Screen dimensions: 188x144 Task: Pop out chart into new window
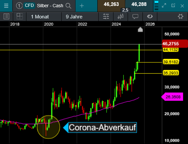click(173, 6)
